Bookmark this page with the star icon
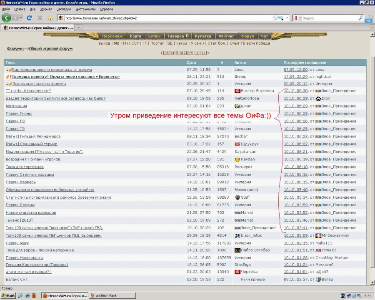 click(275, 18)
